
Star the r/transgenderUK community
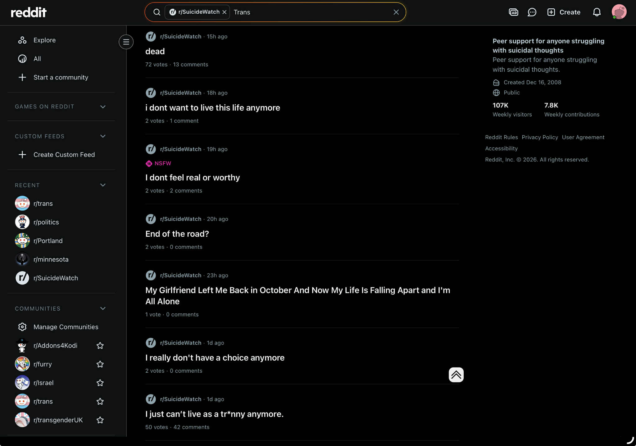click(100, 420)
